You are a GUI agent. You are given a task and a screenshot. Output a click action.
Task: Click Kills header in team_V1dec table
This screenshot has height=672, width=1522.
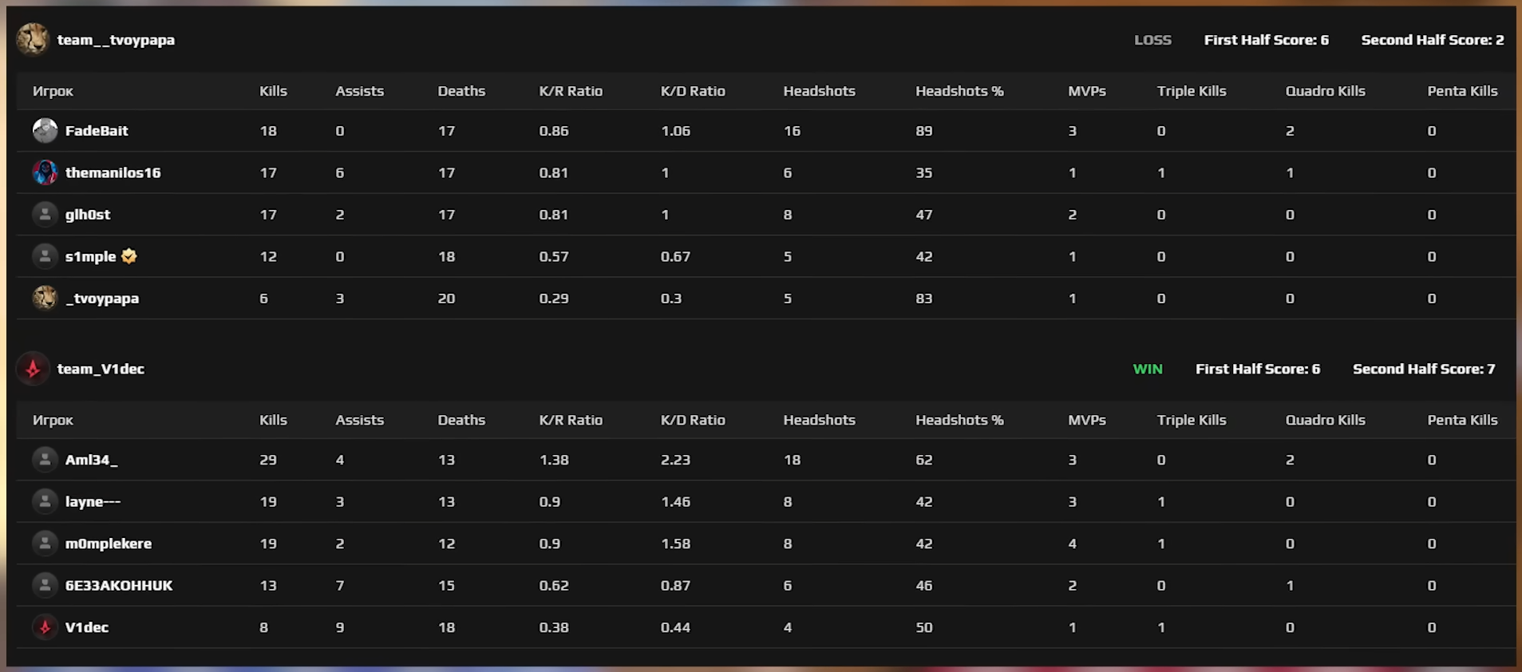(x=273, y=420)
